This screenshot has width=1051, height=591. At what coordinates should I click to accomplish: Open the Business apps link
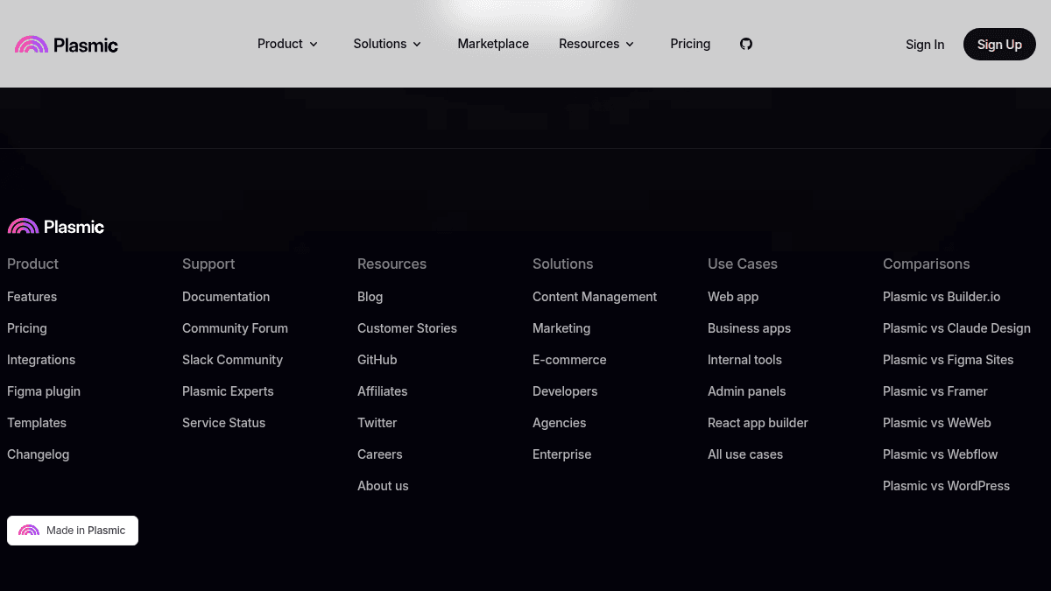coord(749,328)
